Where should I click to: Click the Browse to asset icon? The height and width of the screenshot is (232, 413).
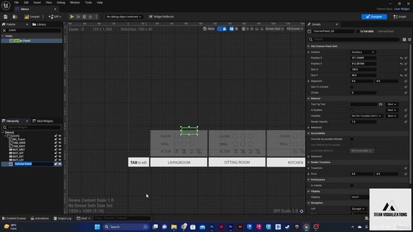pos(15,17)
